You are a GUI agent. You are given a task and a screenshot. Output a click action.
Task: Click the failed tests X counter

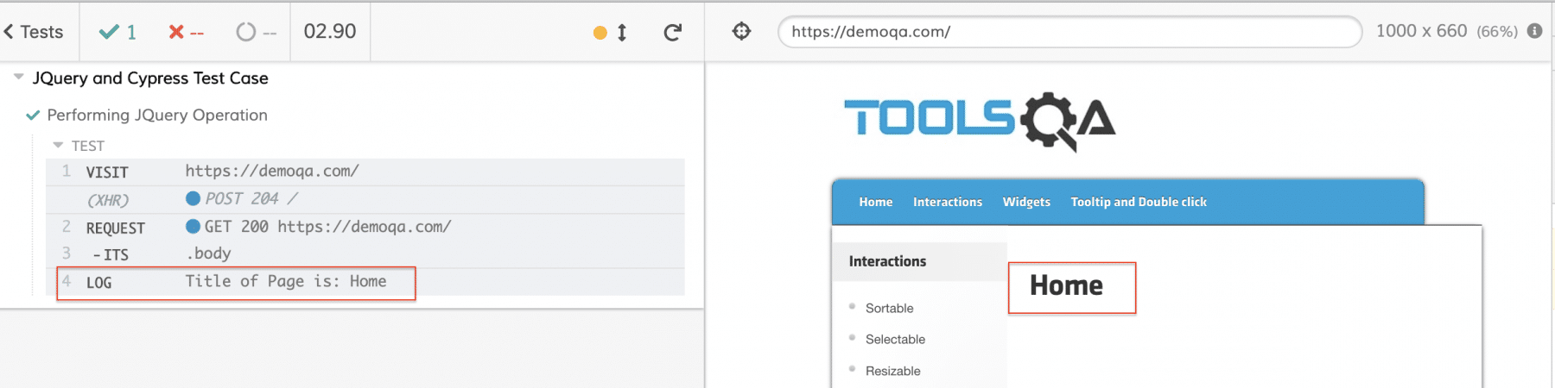click(x=186, y=32)
